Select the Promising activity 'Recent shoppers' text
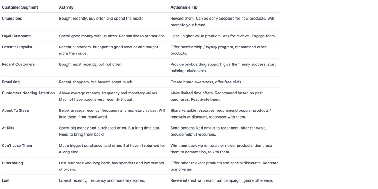Screen dimensions: 378x189 point(96,82)
